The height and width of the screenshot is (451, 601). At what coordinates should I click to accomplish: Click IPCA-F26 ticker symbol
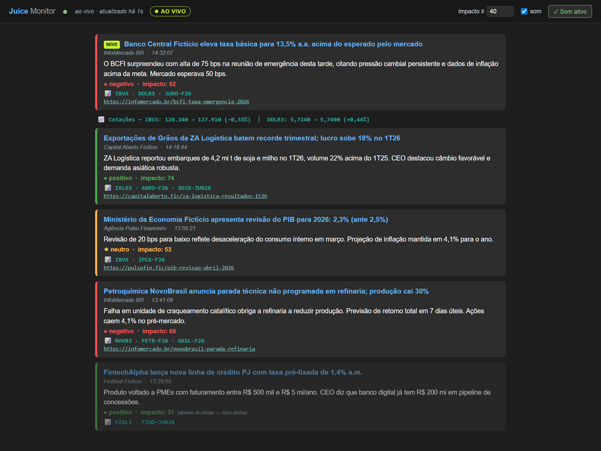point(152,260)
